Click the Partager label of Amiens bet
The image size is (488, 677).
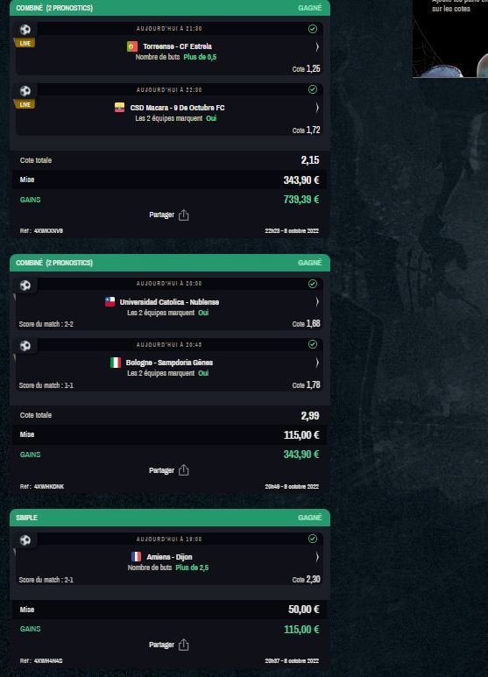(x=161, y=645)
